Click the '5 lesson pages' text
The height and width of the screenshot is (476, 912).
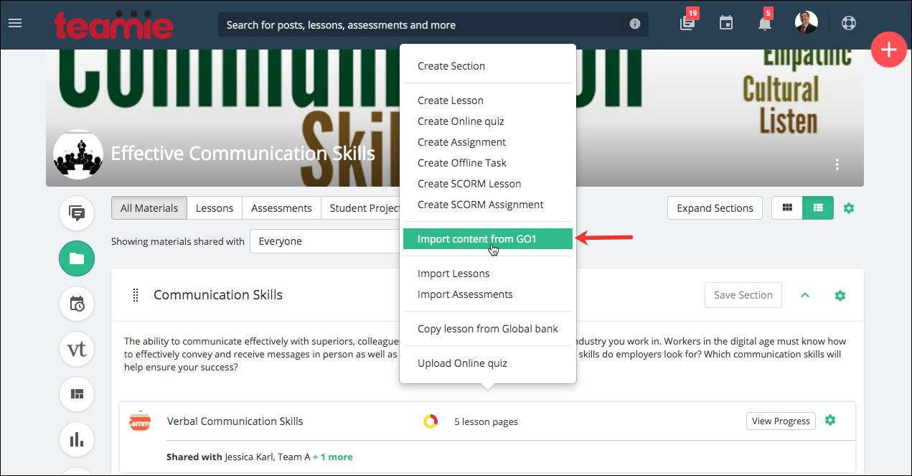click(486, 421)
